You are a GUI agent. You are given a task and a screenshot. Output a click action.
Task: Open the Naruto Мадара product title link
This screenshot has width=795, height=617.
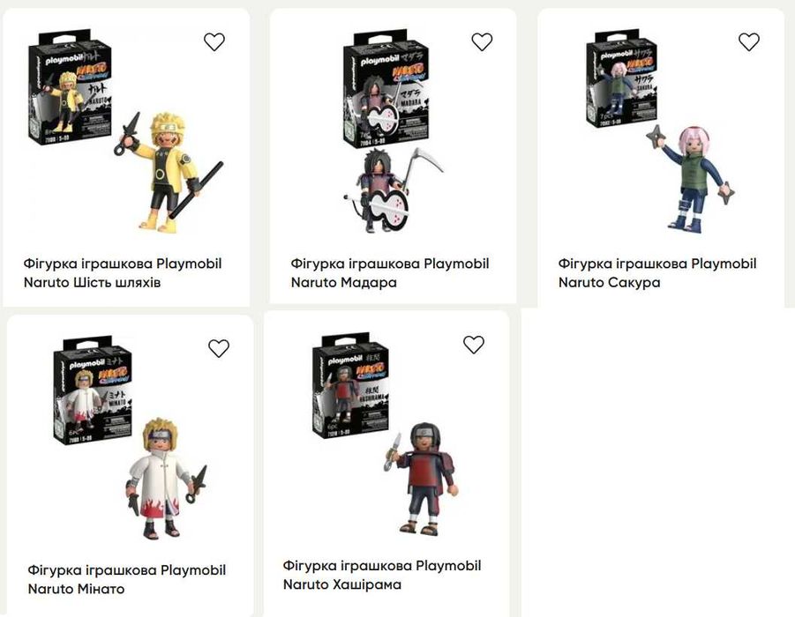pos(390,272)
